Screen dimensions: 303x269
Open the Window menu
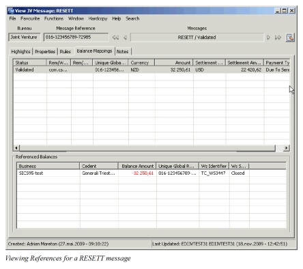(76, 18)
